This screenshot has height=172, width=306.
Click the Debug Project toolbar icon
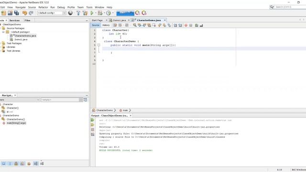pos(100,13)
